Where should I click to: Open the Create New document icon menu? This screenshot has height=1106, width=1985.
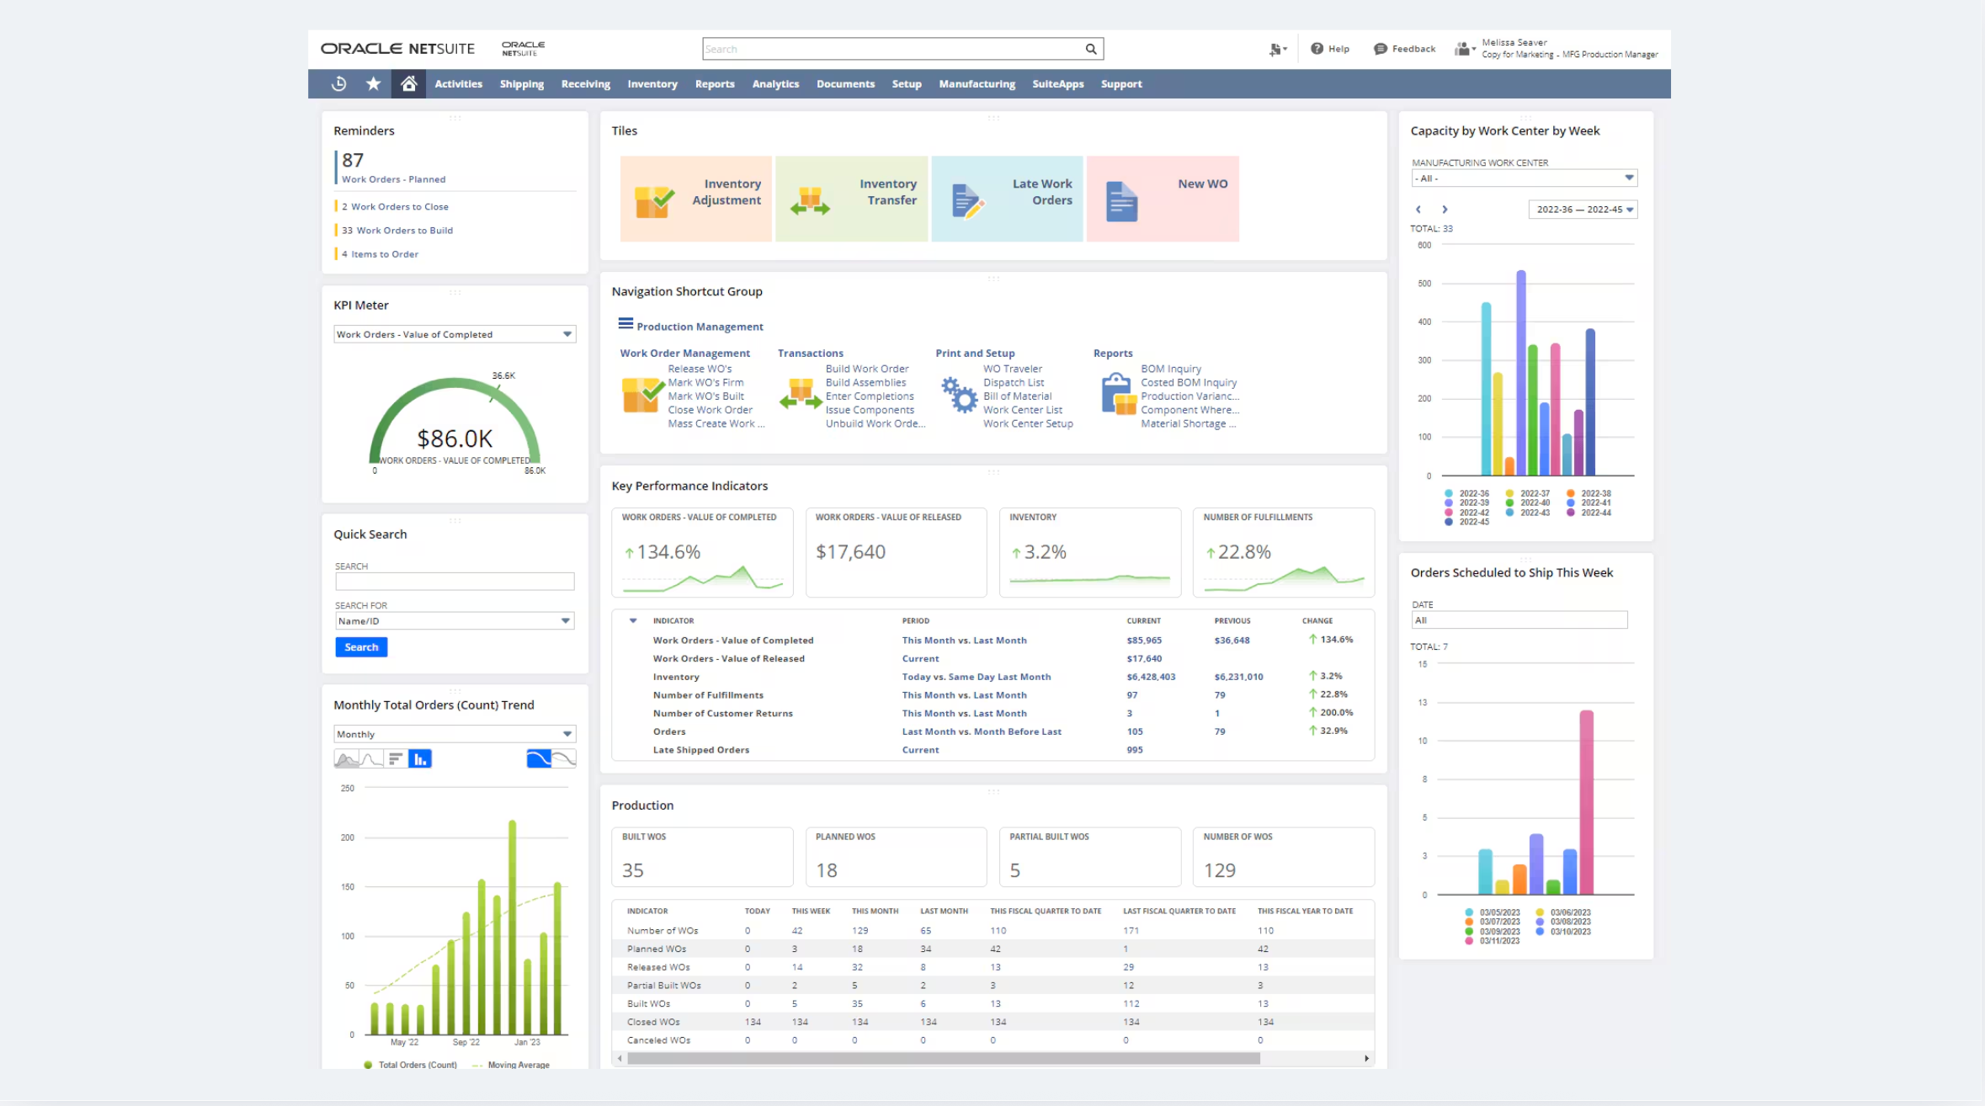coord(1277,49)
